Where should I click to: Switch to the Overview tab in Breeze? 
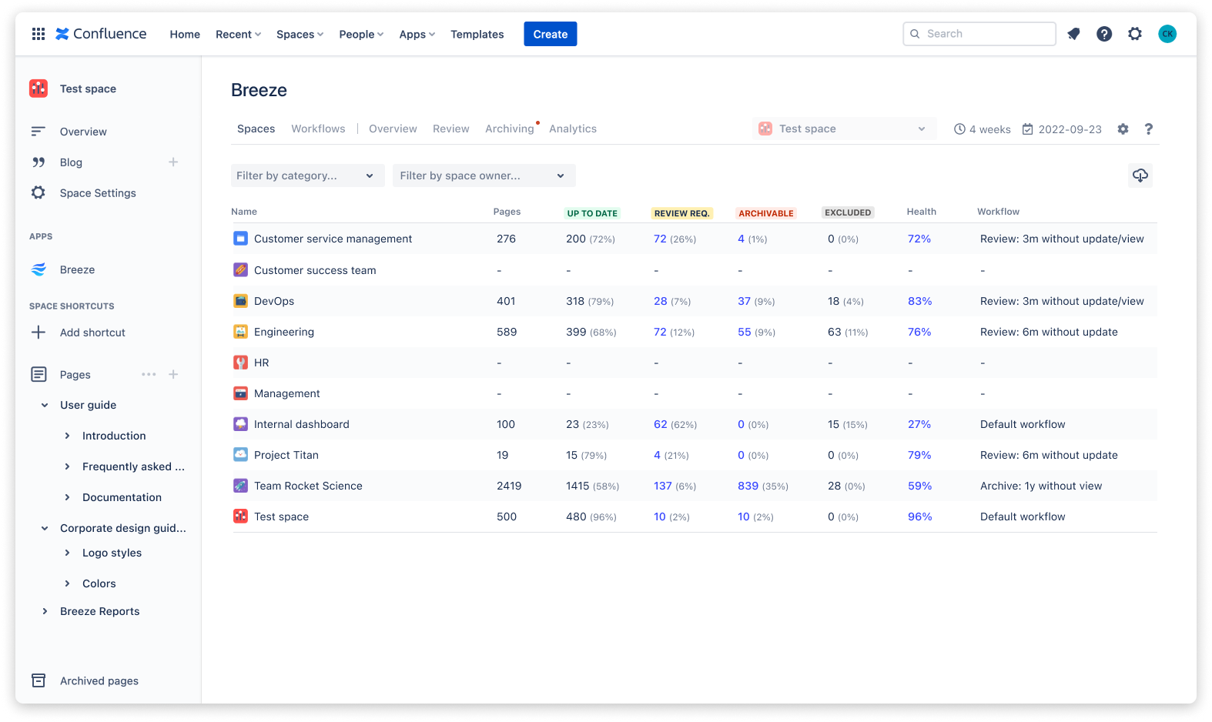point(393,129)
